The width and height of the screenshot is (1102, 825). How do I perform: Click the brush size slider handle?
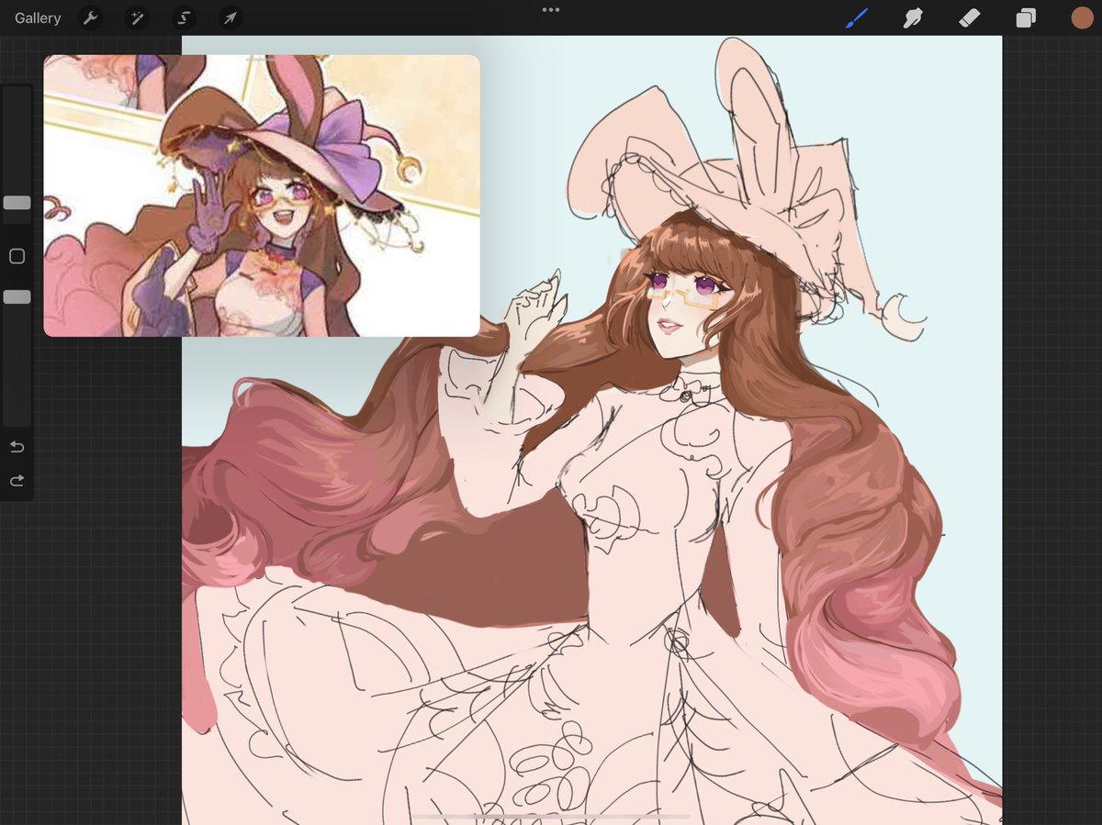(x=17, y=203)
